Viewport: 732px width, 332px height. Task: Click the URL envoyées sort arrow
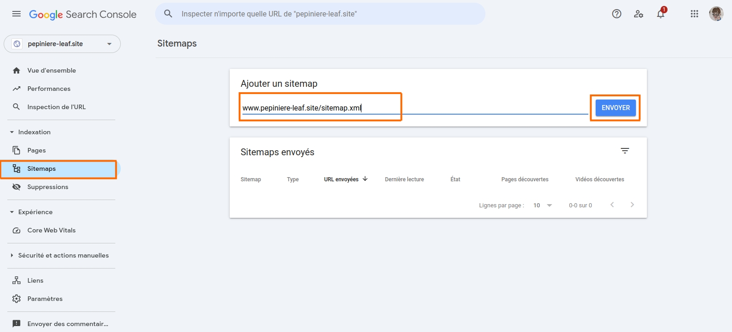click(365, 179)
